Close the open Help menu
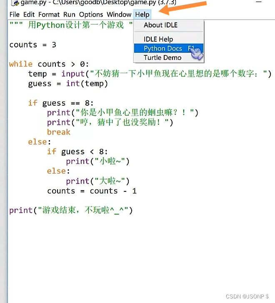275x303 pixels. point(142,15)
